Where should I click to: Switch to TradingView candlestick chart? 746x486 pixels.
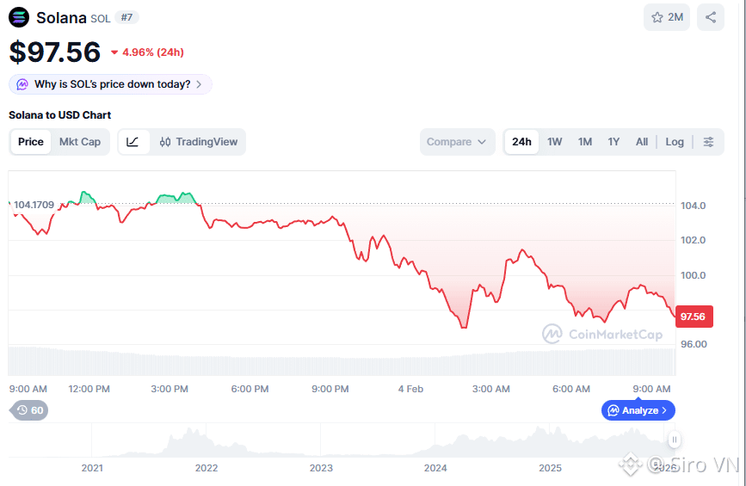[x=199, y=142]
